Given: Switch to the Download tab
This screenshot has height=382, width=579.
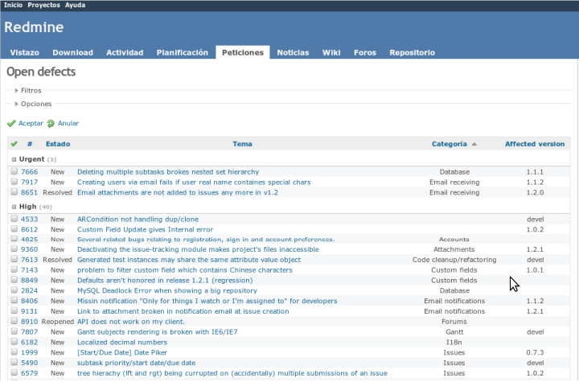Looking at the screenshot, I should (x=72, y=52).
